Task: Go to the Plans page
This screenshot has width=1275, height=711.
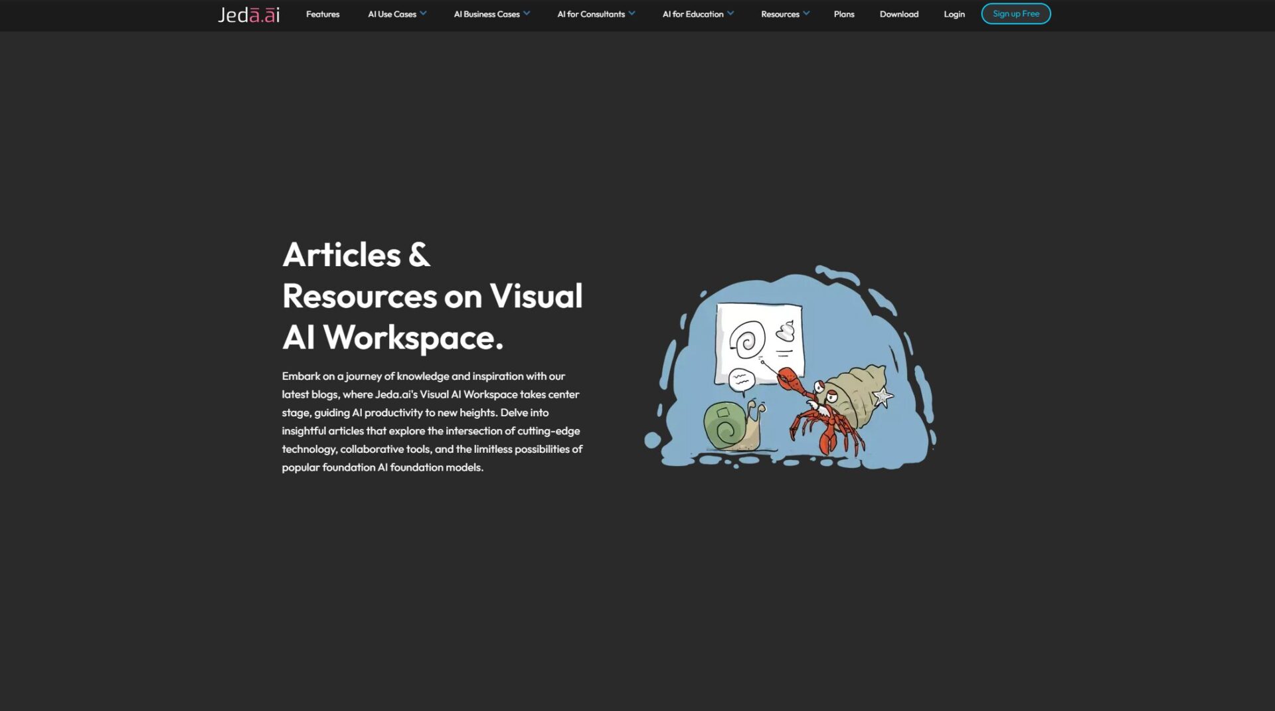Action: tap(843, 14)
